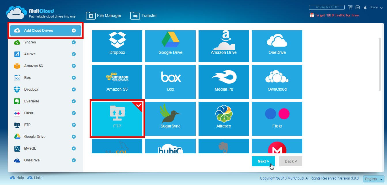Viewport: 387px width, 185px height.
Task: Open the shopping cart icon
Action: click(x=350, y=7)
